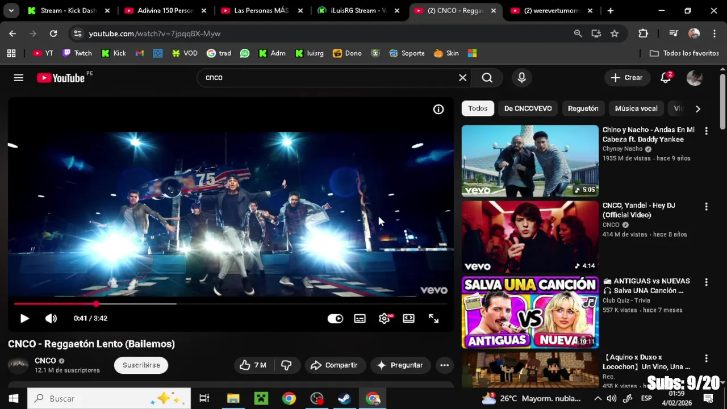Open a new browser tab
Image resolution: width=727 pixels, height=409 pixels.
point(610,10)
